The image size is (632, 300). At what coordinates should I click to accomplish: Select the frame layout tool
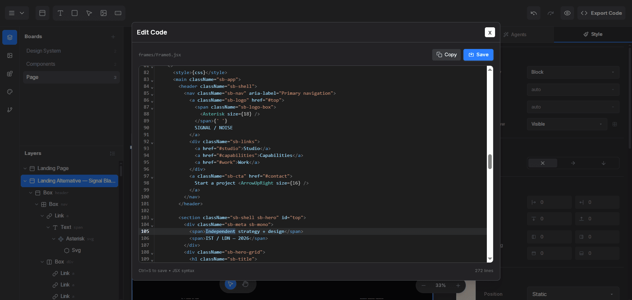42,13
